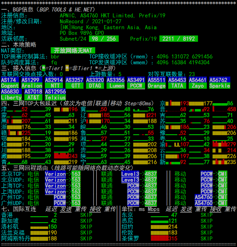Click the AS6453 TATA badge
The image size is (237, 247).
[177, 83]
